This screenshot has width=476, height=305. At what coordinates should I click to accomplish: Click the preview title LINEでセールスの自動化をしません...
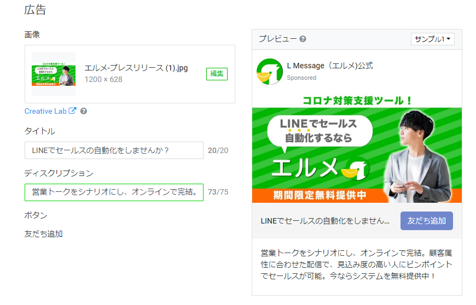(x=325, y=221)
